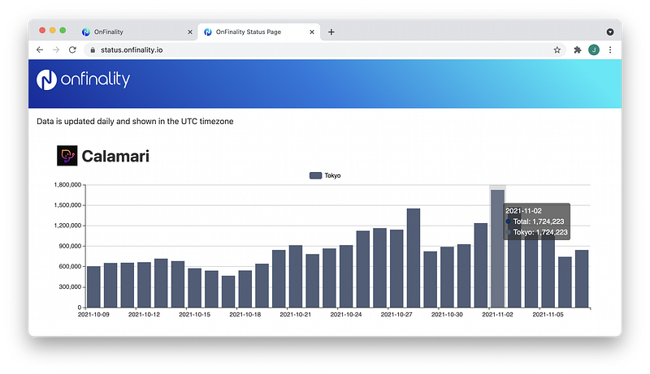The height and width of the screenshot is (374, 650).
Task: Open the Extensions puzzle icon
Action: click(x=577, y=49)
